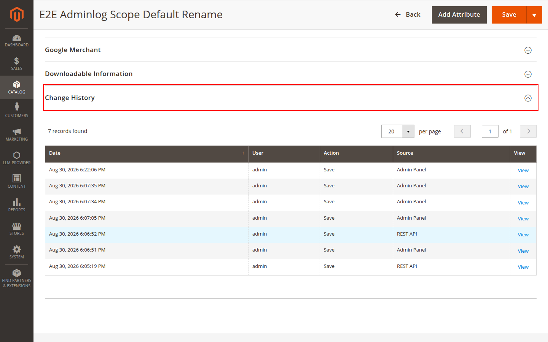548x342 pixels.
Task: Click the date Aug 30, 2026 6:07:34 PM
Action: pos(77,202)
